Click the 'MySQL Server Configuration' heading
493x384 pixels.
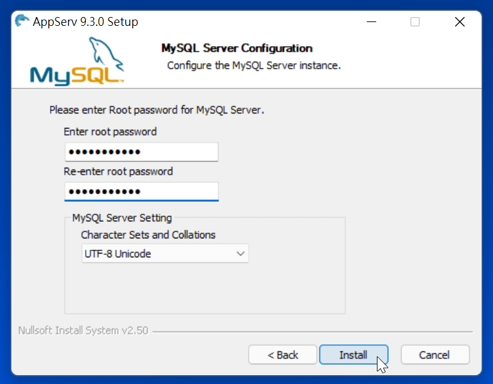[237, 48]
